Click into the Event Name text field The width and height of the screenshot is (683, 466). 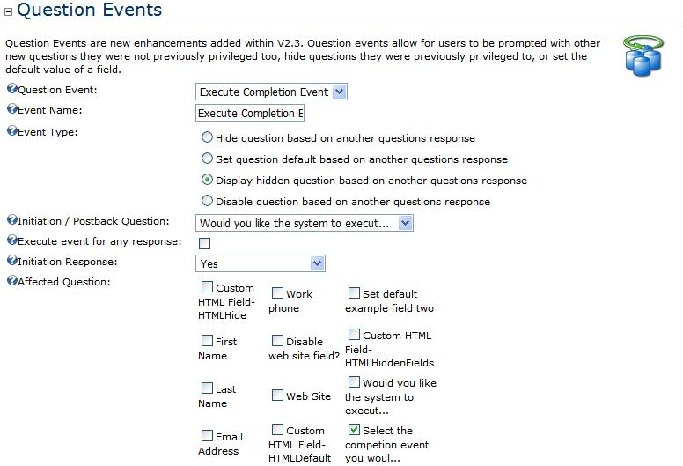click(250, 113)
